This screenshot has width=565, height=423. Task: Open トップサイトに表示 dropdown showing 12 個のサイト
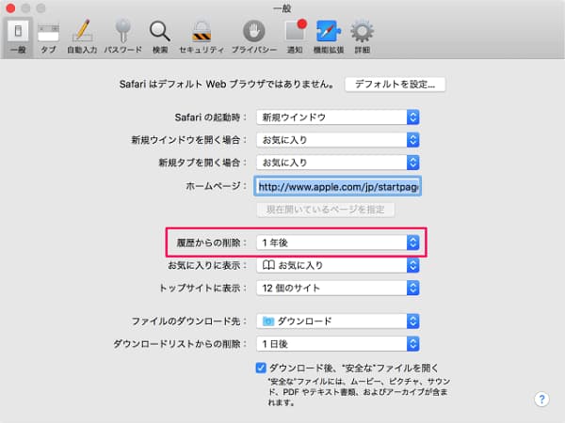coord(338,289)
